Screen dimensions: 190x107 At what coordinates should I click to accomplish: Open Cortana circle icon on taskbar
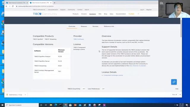41,105
